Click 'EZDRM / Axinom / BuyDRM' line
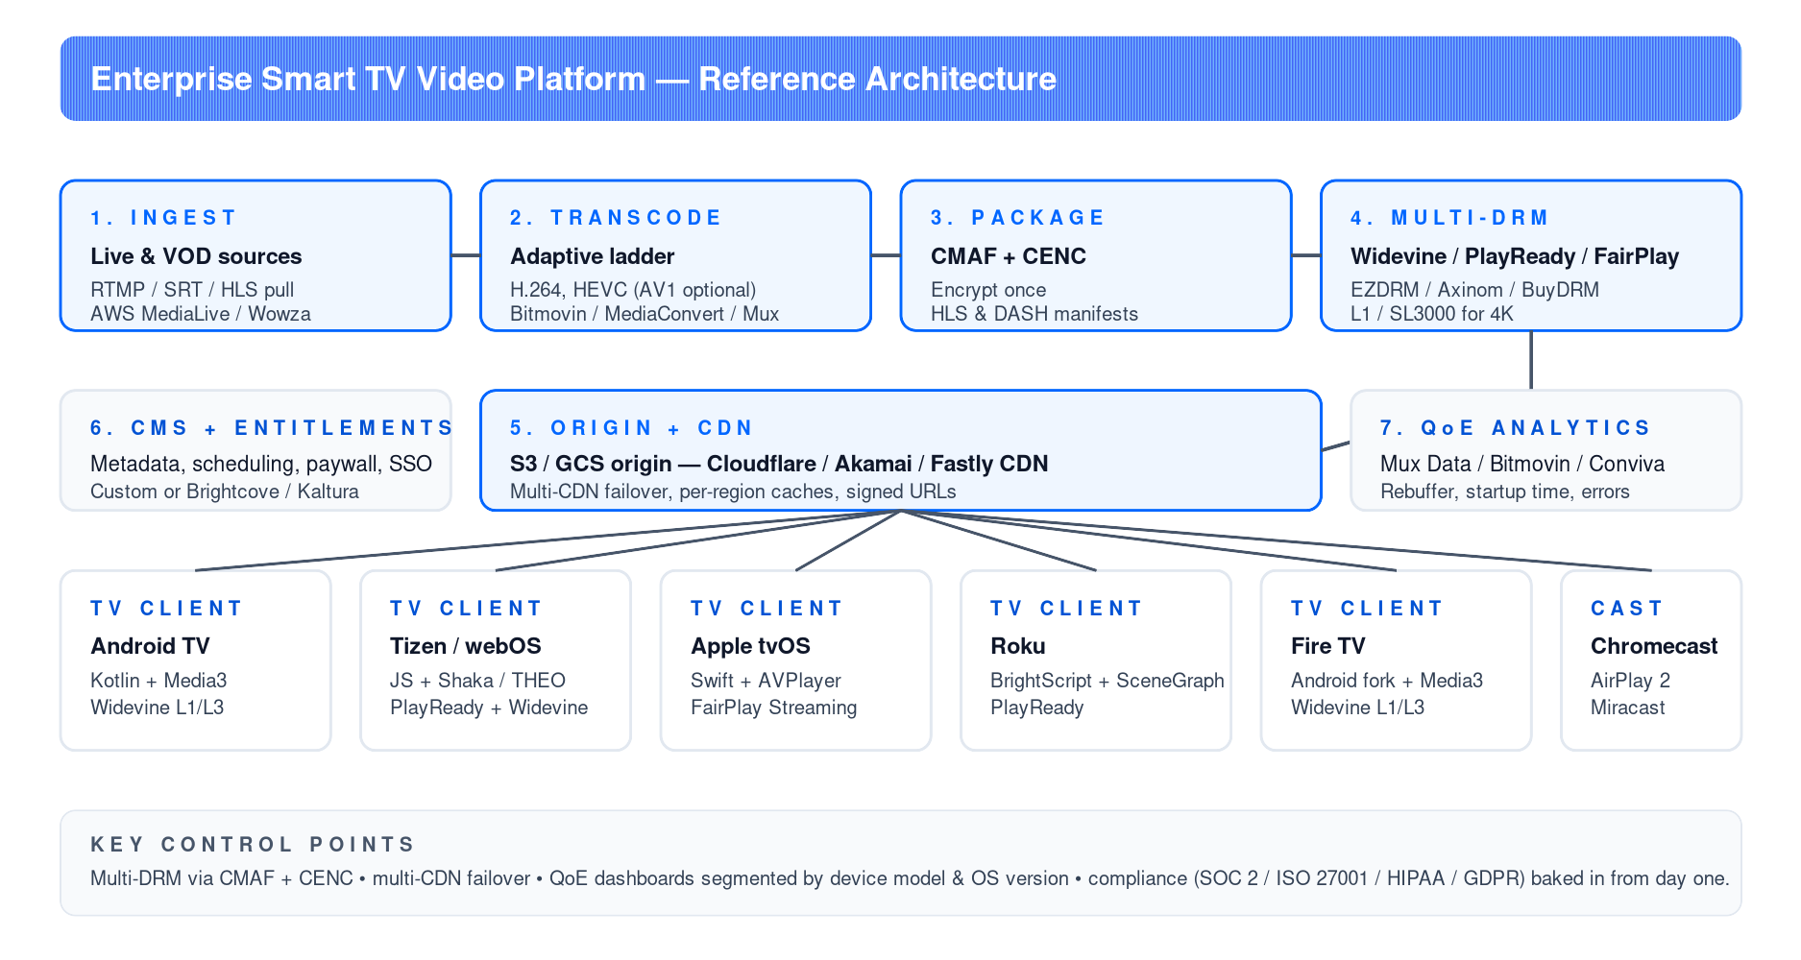The image size is (1801, 960). click(x=1474, y=290)
